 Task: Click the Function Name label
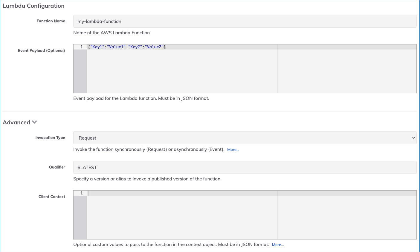tap(51, 21)
